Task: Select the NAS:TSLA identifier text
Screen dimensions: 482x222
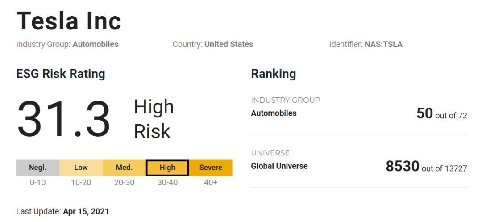Action: (x=383, y=44)
